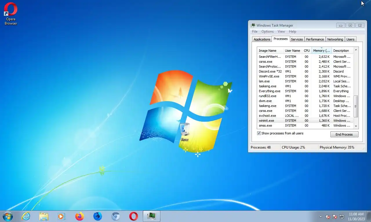Select the rundll32.exe process
The image size is (371, 222).
point(305,96)
